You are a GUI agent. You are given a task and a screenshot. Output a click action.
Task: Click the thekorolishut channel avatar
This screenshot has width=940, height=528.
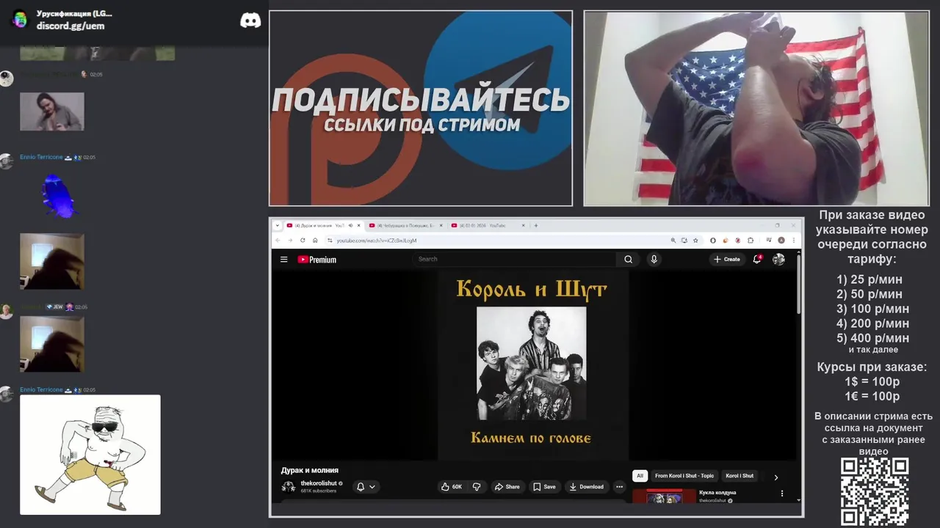click(289, 486)
